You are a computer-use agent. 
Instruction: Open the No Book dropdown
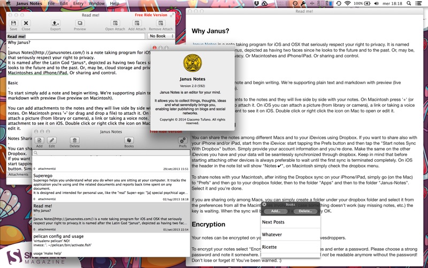(x=162, y=36)
